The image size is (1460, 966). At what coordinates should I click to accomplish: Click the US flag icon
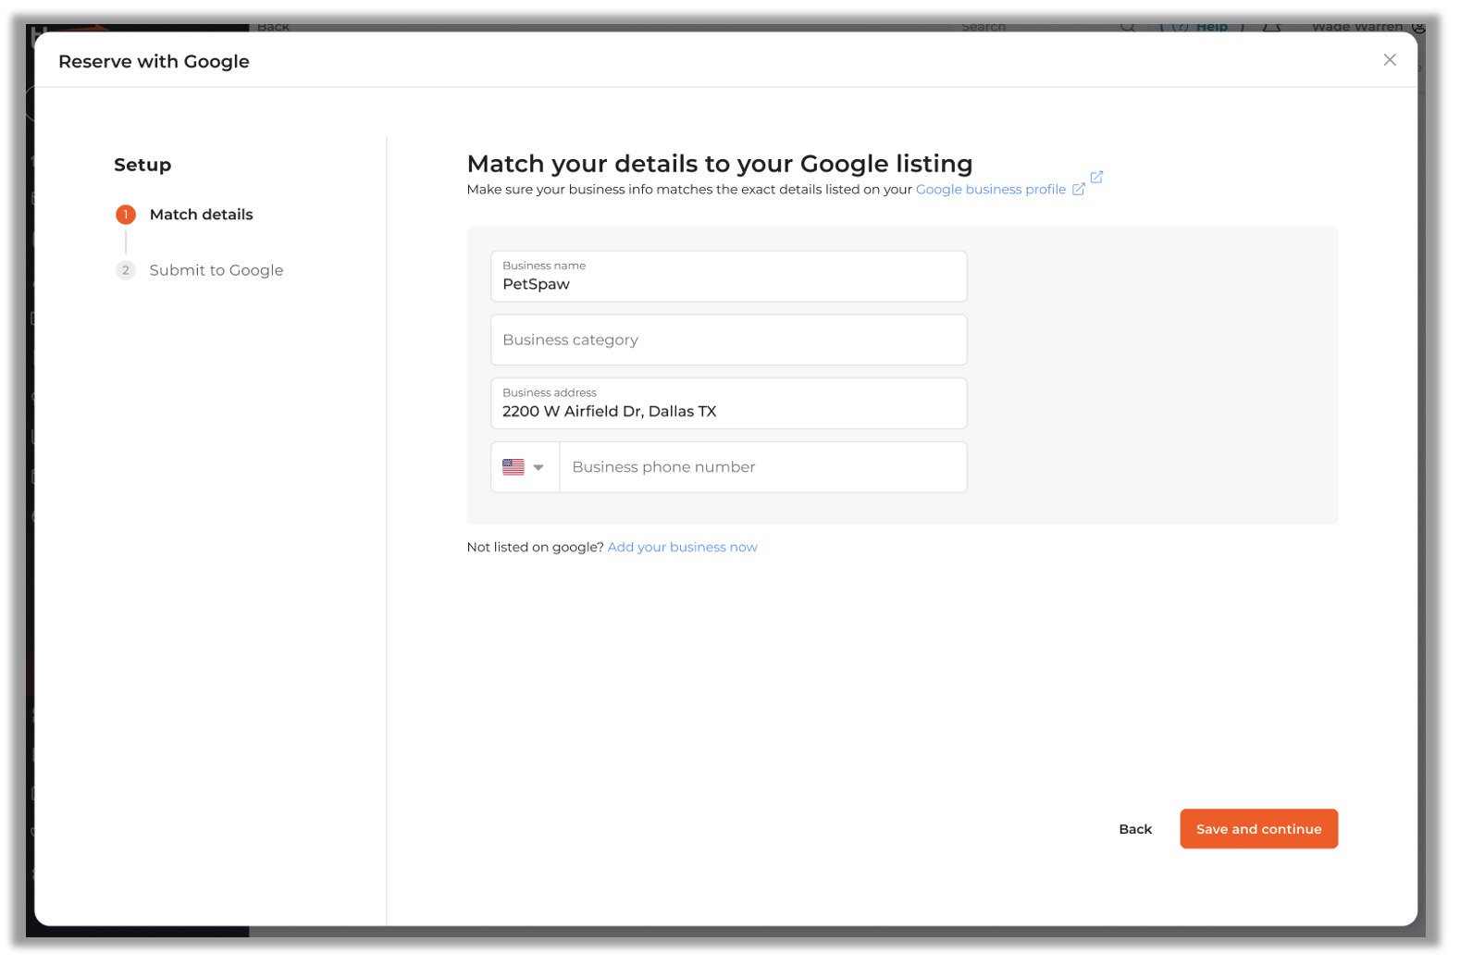click(513, 467)
